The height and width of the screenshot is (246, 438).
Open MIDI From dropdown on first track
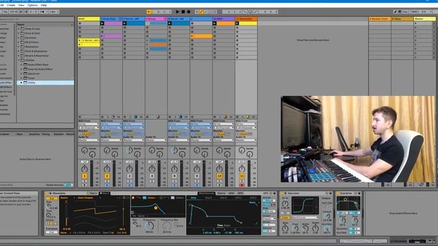coord(88,124)
